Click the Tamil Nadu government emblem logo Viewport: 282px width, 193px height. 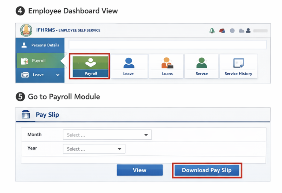coord(26,30)
